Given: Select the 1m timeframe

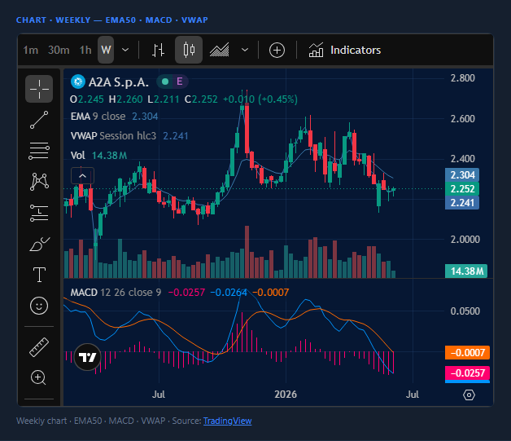Looking at the screenshot, I should point(31,50).
